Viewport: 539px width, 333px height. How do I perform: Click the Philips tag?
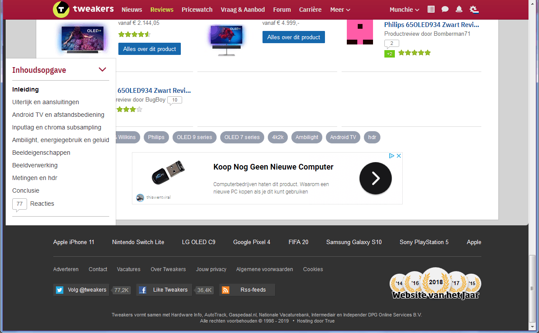[x=156, y=137]
